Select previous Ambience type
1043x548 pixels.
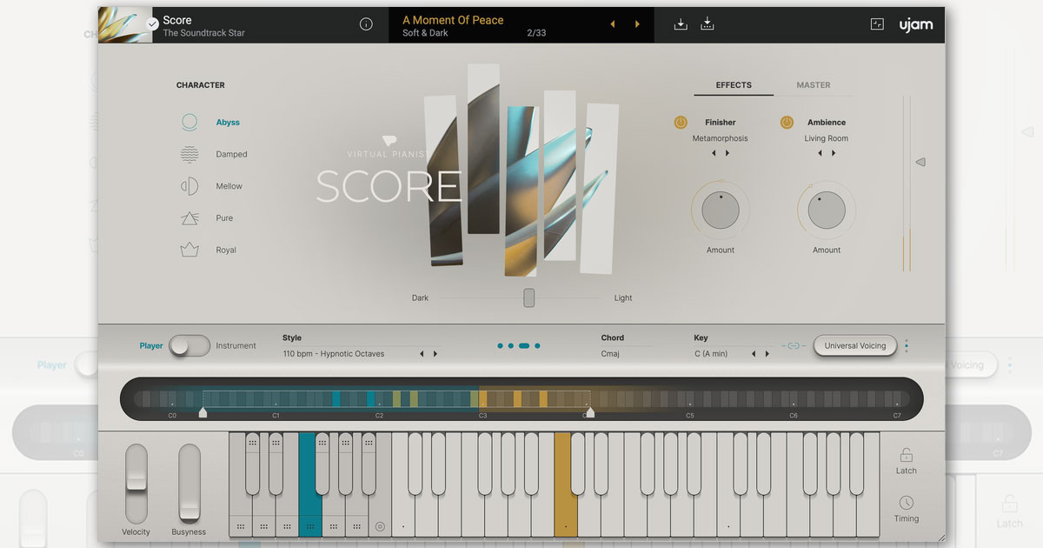tap(820, 153)
